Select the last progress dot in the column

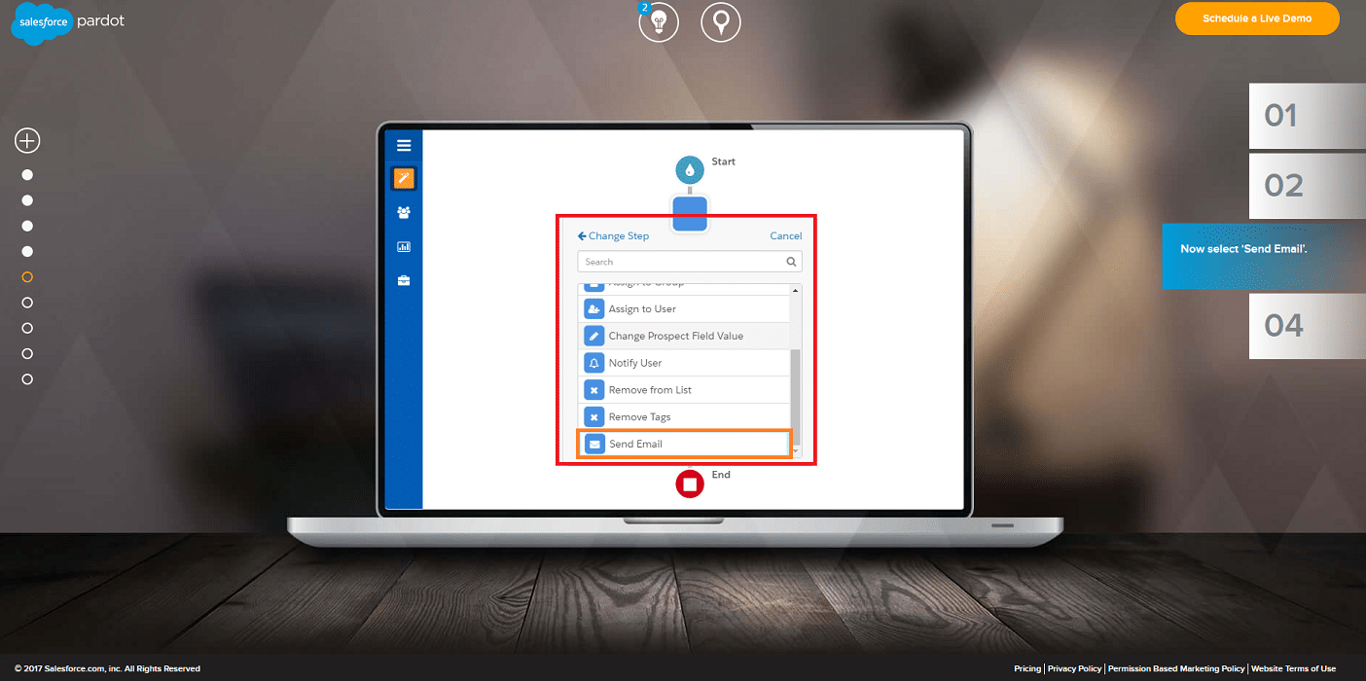tap(27, 378)
